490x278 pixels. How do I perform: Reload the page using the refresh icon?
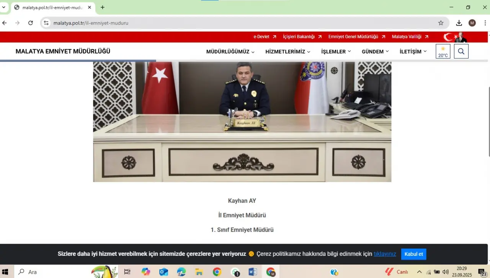click(x=31, y=23)
